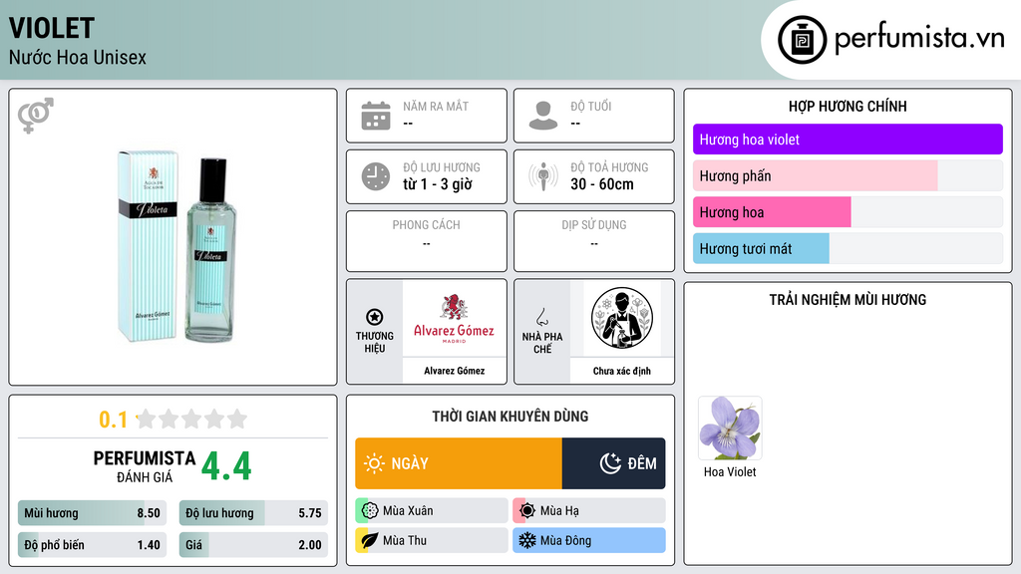Click the Độ phổ biến 1.40 score bar
This screenshot has width=1021, height=574.
tap(93, 545)
